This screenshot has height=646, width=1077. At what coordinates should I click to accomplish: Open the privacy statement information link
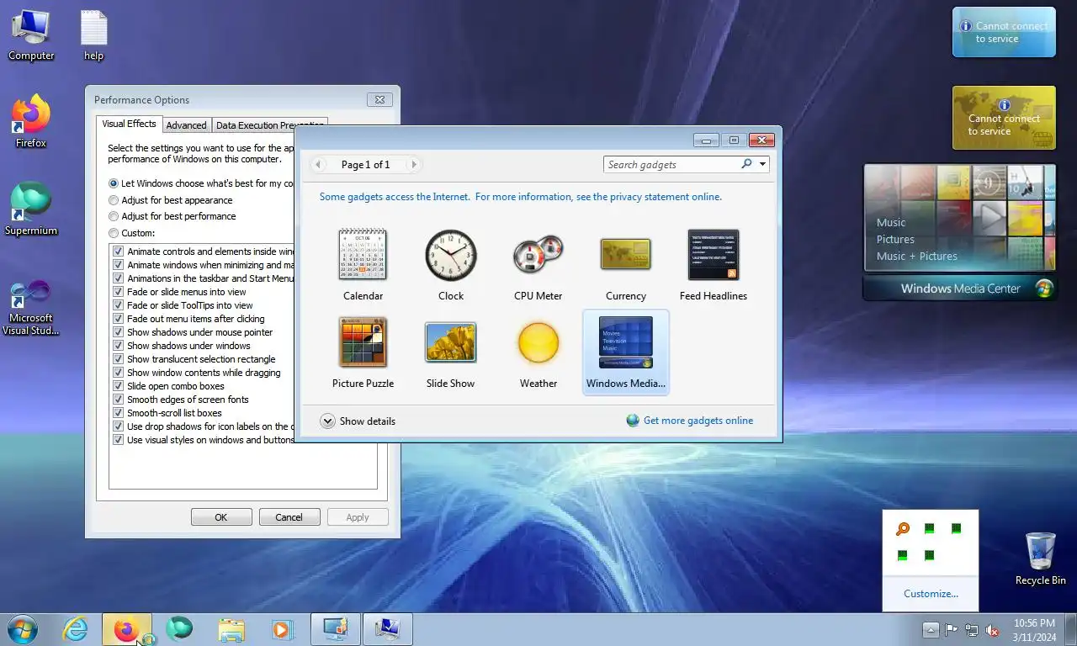(521, 197)
